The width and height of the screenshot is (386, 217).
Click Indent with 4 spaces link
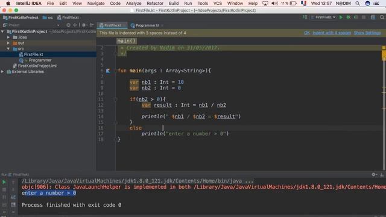(x=332, y=33)
